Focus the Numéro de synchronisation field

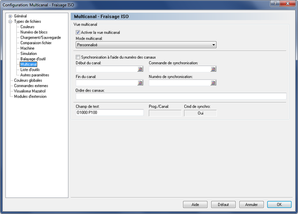(180, 83)
